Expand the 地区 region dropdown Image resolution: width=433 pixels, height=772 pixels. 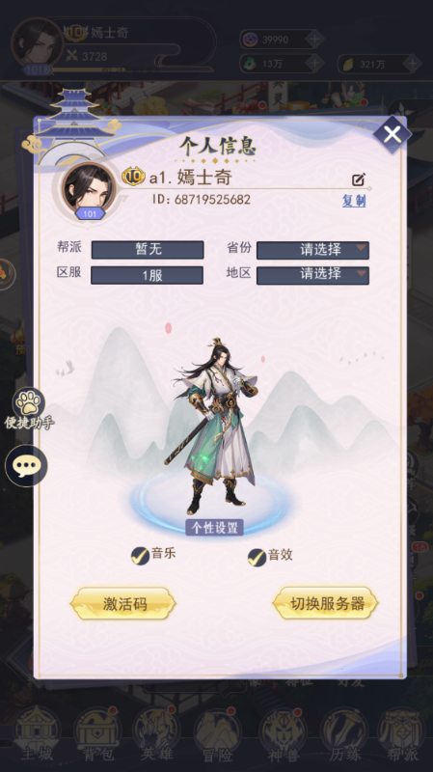[x=313, y=275]
